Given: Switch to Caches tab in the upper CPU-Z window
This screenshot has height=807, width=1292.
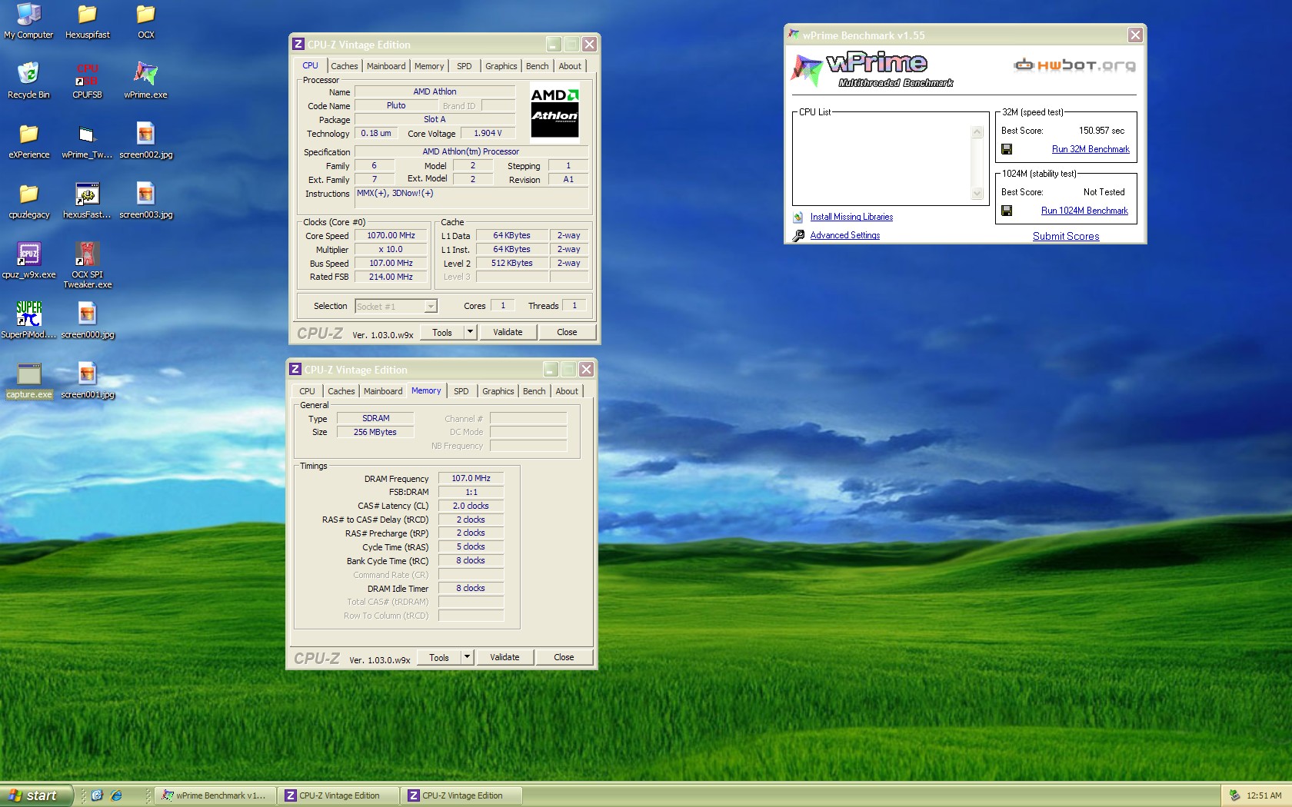Looking at the screenshot, I should click(x=345, y=66).
